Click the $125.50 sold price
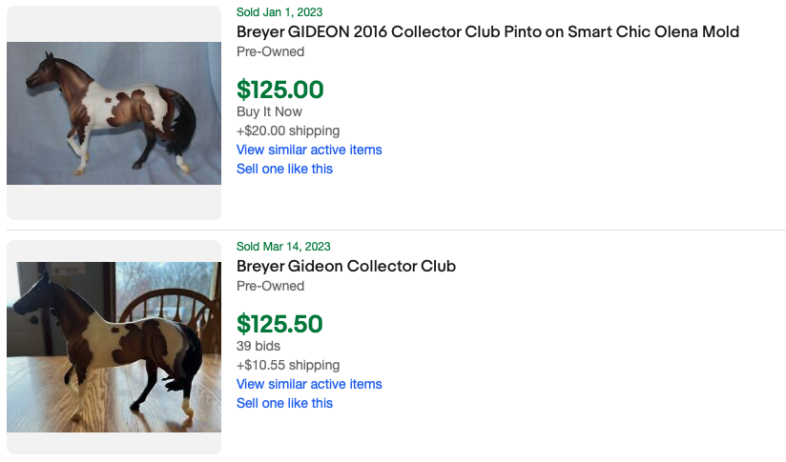The image size is (786, 462). (x=279, y=325)
